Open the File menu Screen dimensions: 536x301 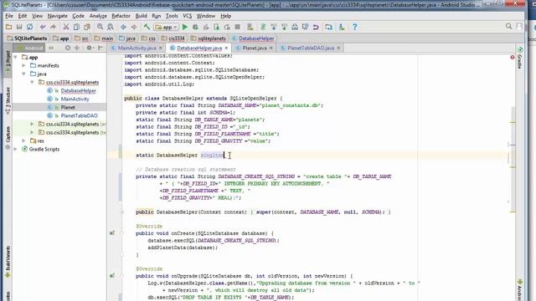click(9, 16)
